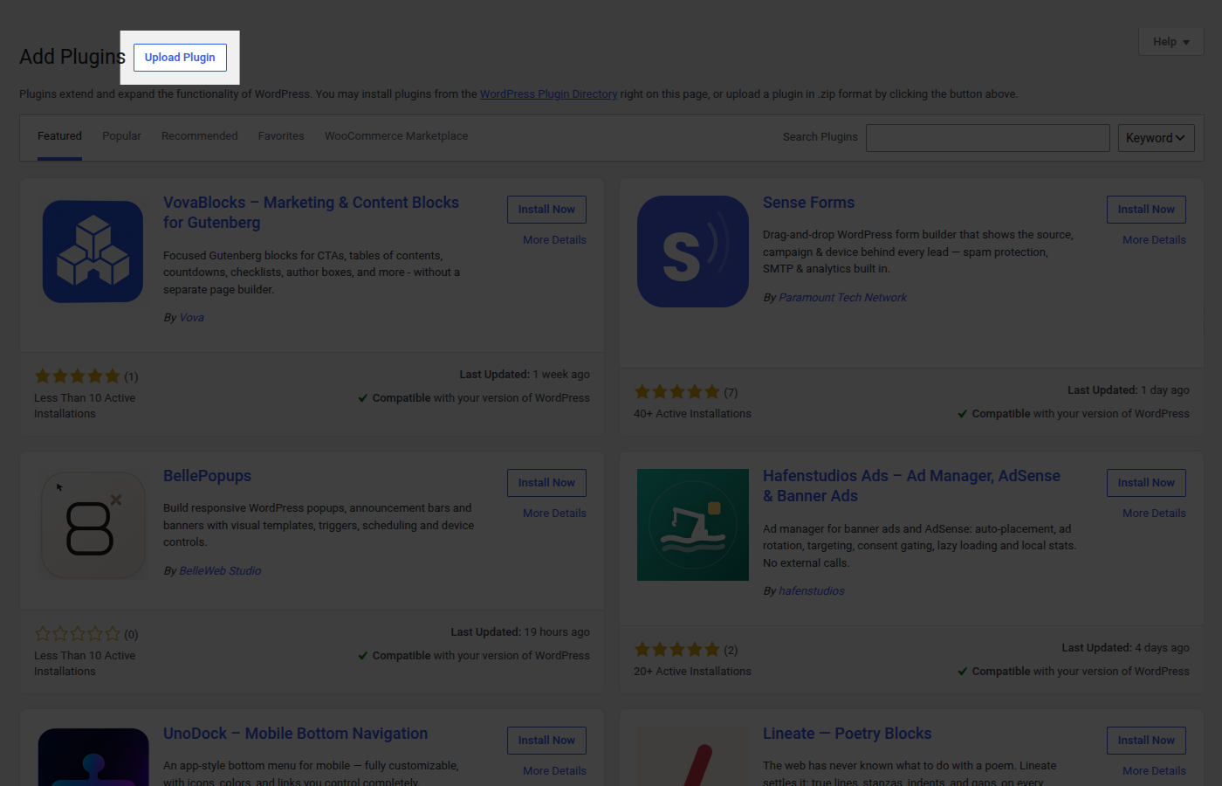
Task: Open the hafenstudios author link
Action: pyautogui.click(x=812, y=591)
